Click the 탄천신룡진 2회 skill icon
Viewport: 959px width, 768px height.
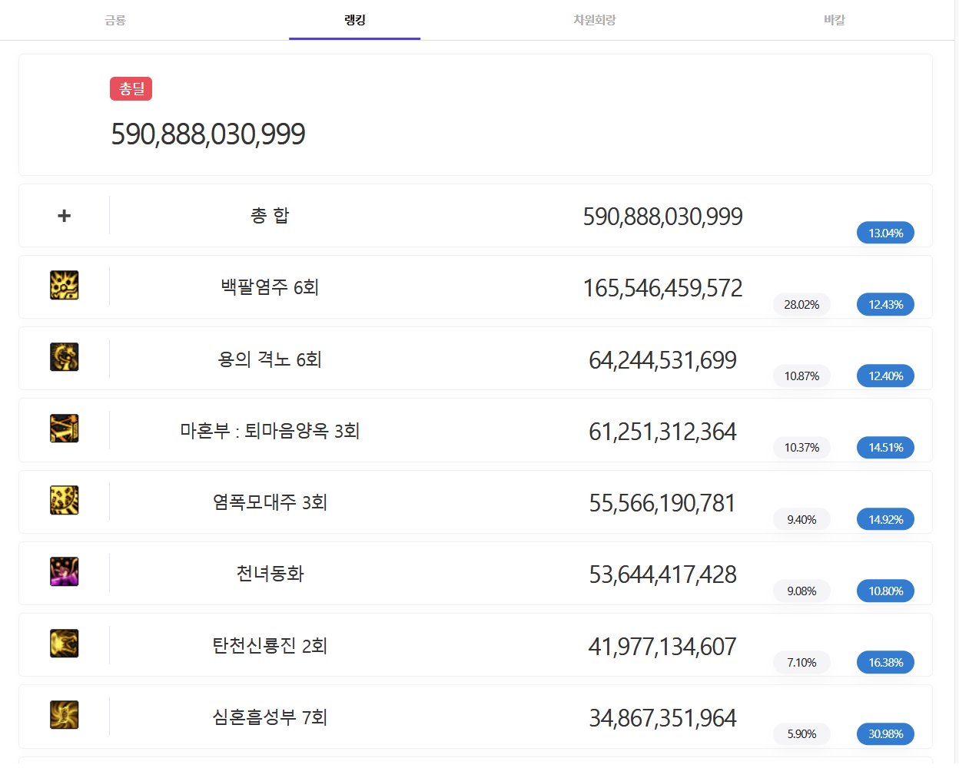(65, 644)
